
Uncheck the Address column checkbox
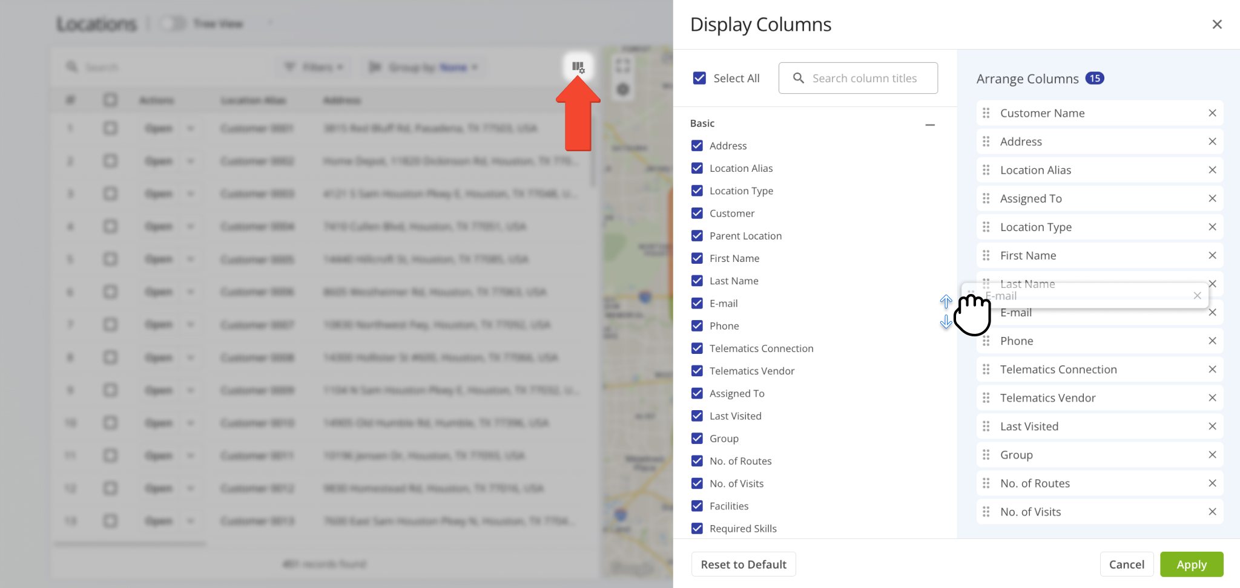point(697,146)
